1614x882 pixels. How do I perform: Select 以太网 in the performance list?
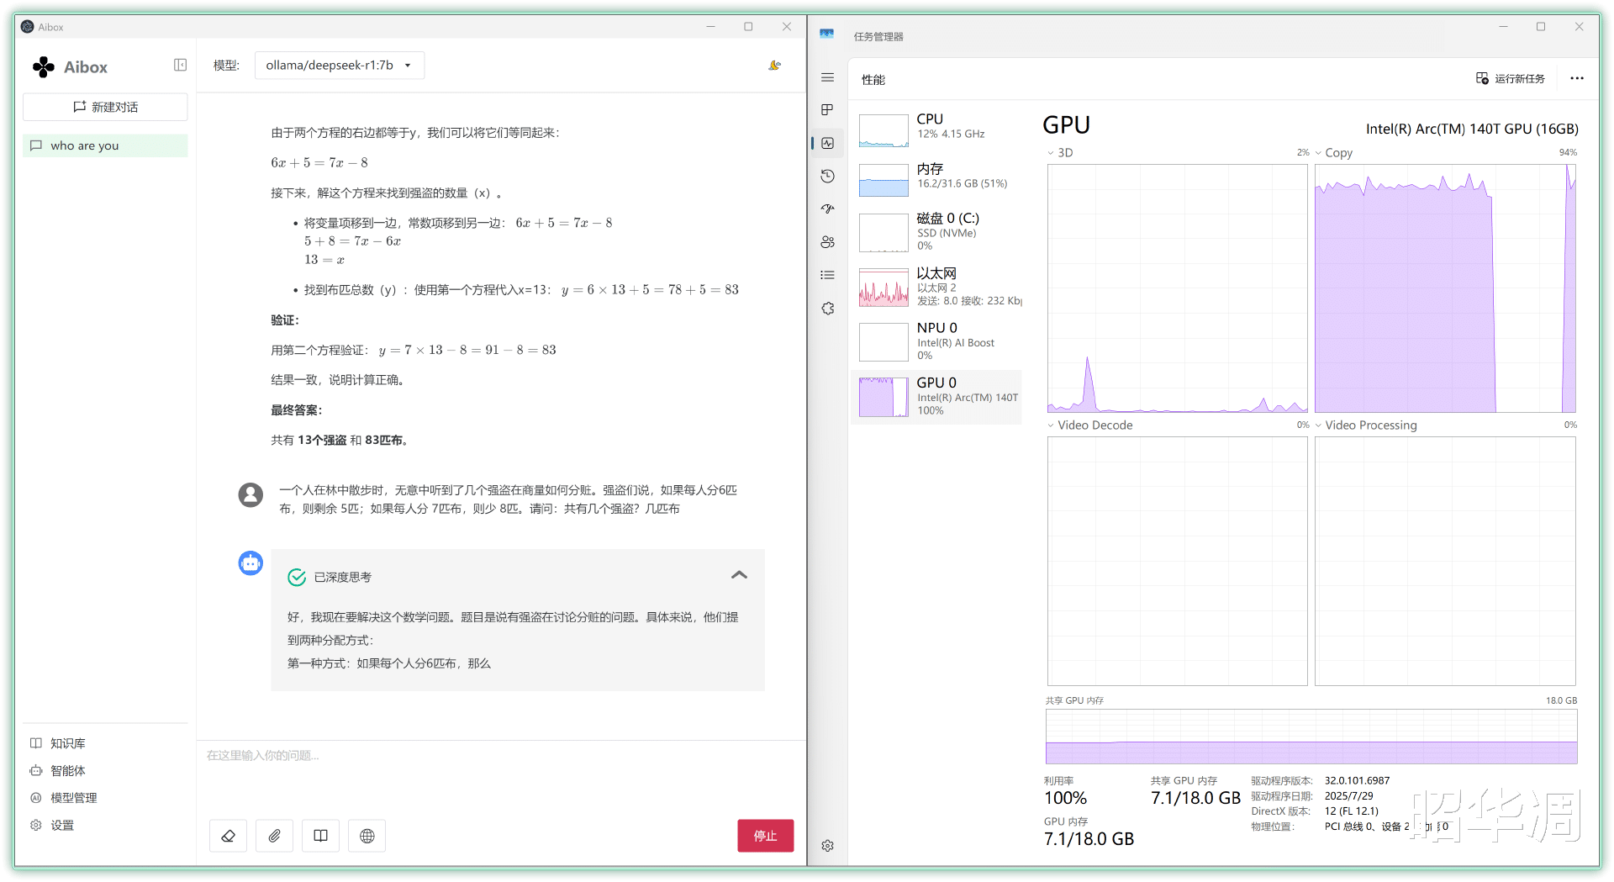[938, 287]
